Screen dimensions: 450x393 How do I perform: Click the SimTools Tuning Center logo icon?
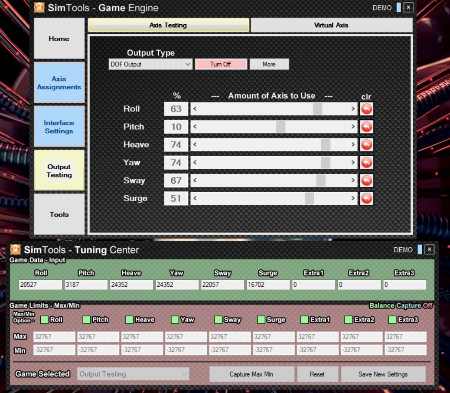tap(16, 250)
